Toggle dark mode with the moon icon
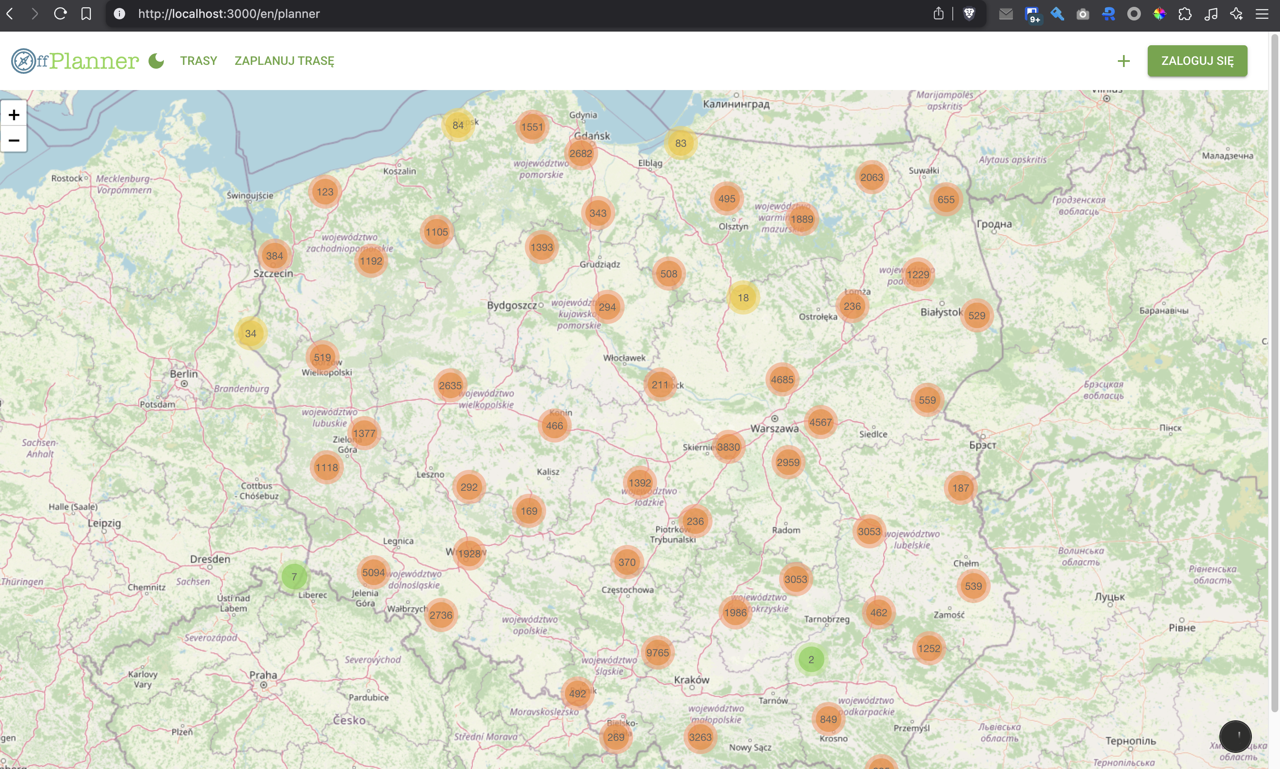This screenshot has height=769, width=1280. [156, 61]
